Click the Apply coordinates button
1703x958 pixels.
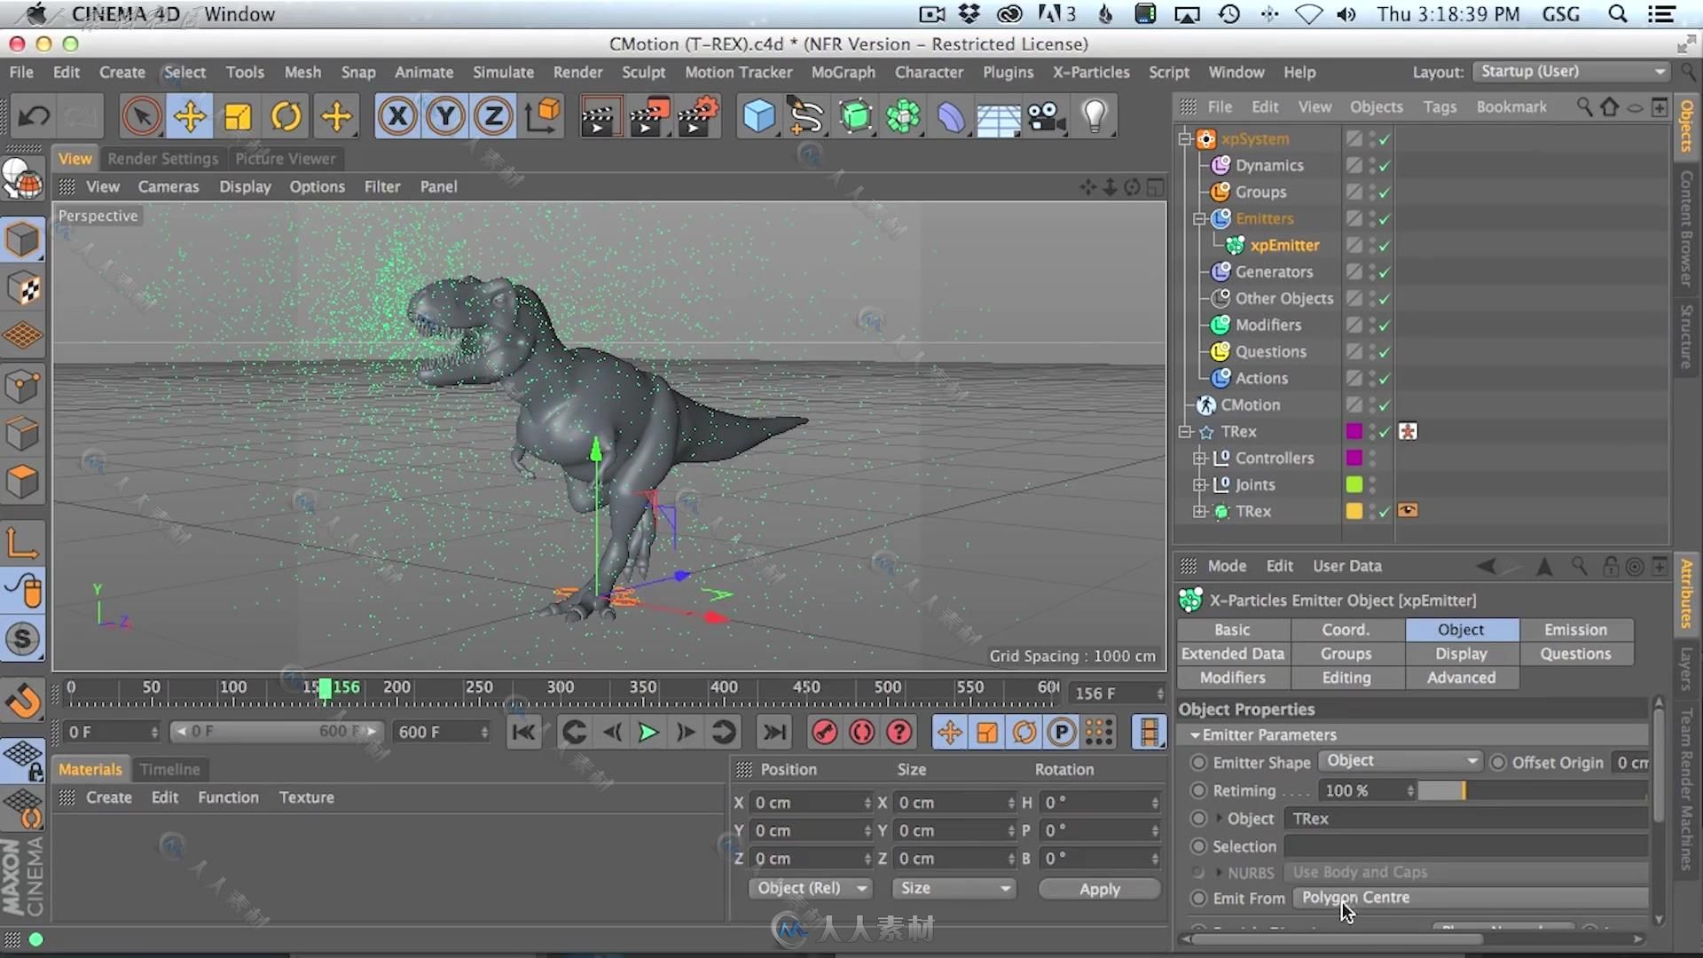pyautogui.click(x=1100, y=889)
